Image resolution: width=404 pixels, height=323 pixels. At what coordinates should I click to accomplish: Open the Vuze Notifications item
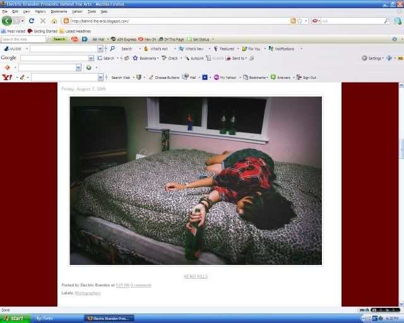(282, 49)
